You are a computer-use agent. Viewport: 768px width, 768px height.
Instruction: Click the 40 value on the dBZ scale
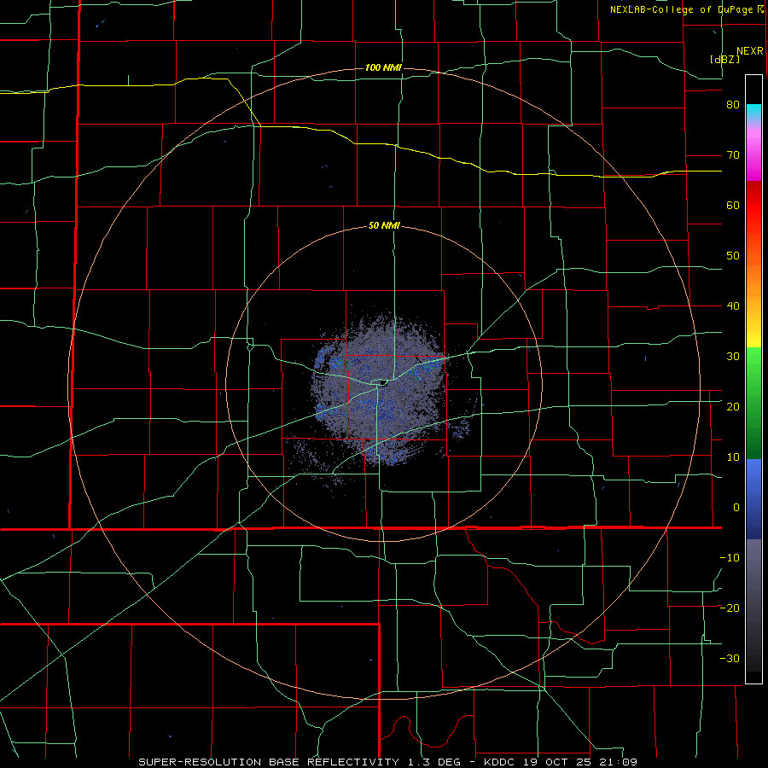coord(733,306)
